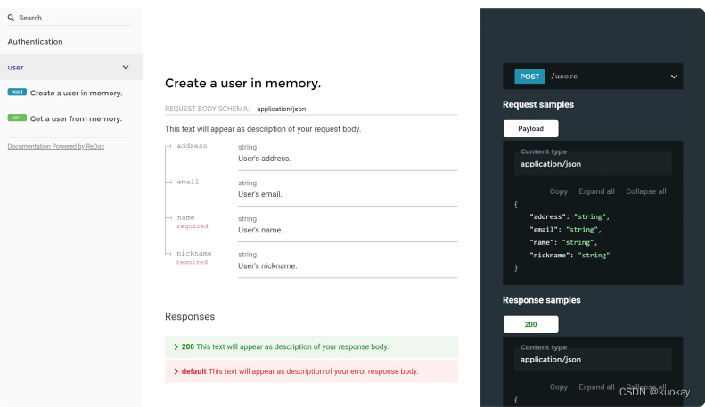The height and width of the screenshot is (407, 705).
Task: Open 'Create a user in memory.' sidebar item
Action: 76,93
